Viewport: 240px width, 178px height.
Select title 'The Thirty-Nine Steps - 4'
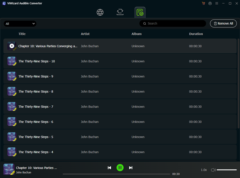(x=36, y=152)
